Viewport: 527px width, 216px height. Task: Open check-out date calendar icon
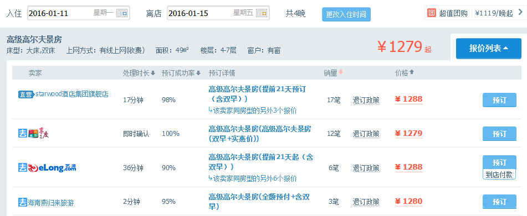(x=262, y=13)
